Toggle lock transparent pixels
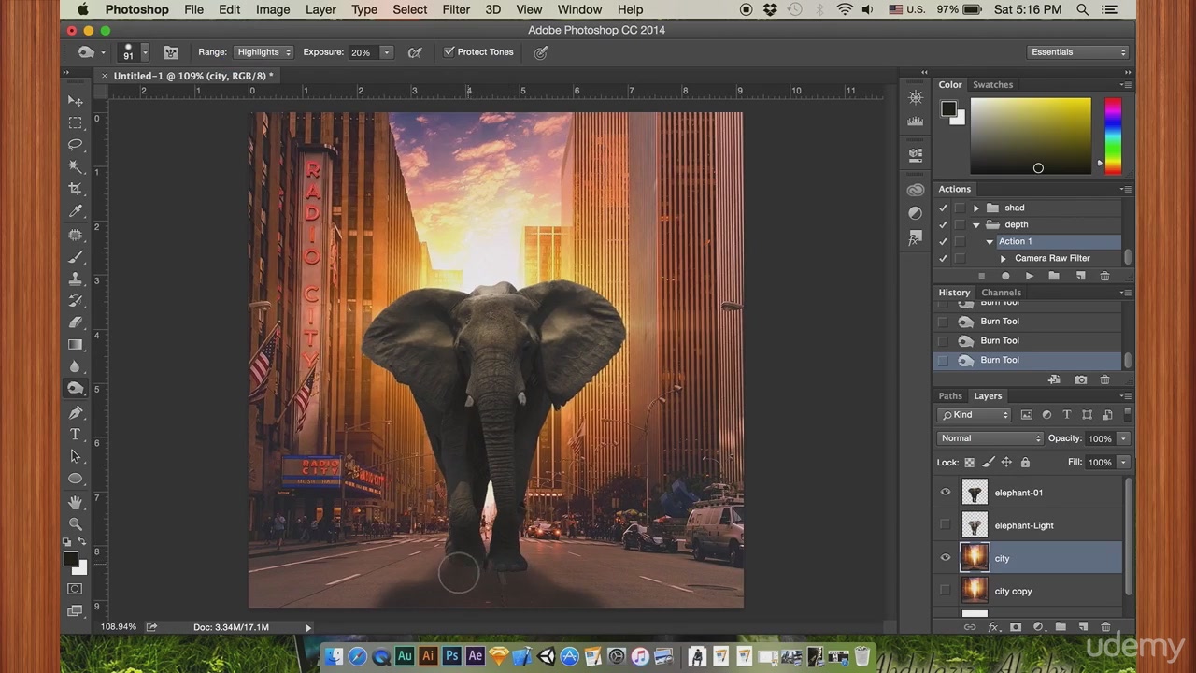 coord(969,463)
